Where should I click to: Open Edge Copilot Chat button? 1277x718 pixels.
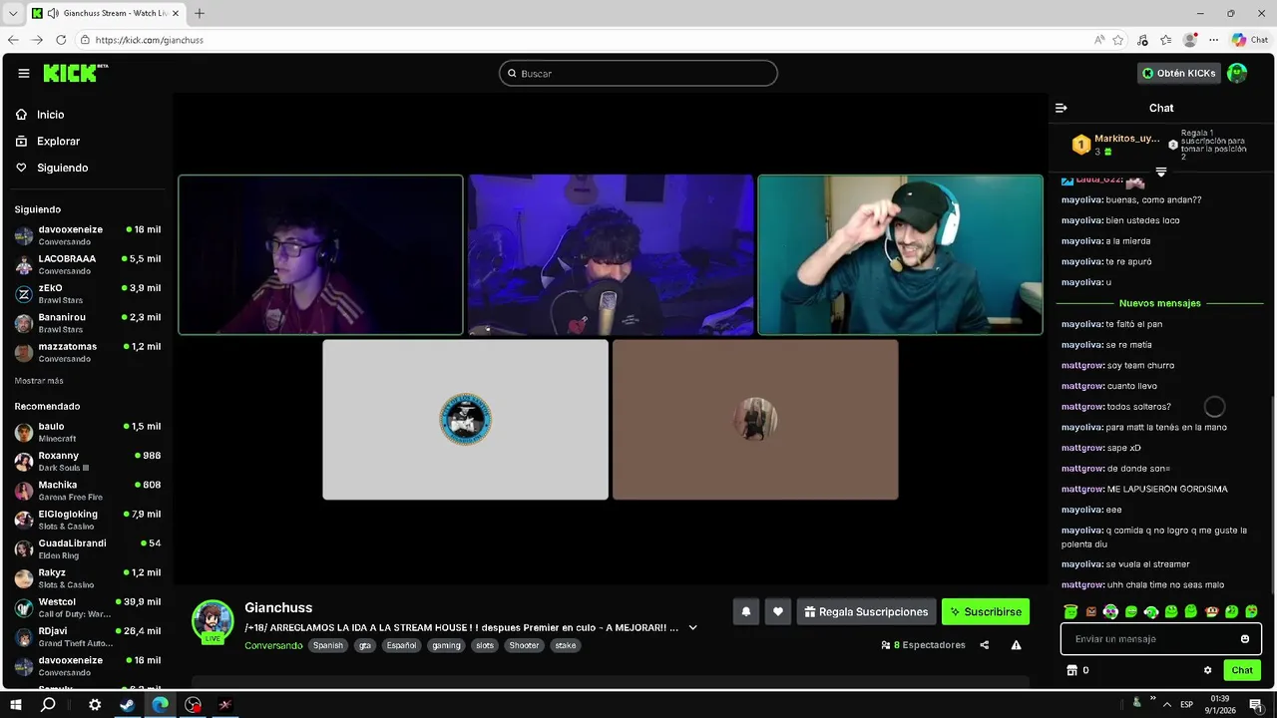(1250, 40)
